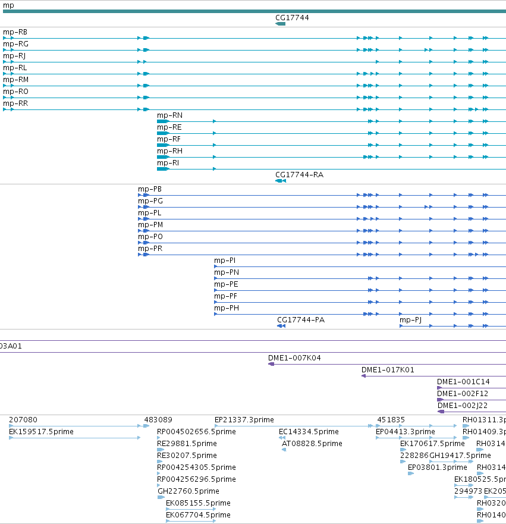
Task: Choose the mp-PR label
Action: click(x=150, y=249)
